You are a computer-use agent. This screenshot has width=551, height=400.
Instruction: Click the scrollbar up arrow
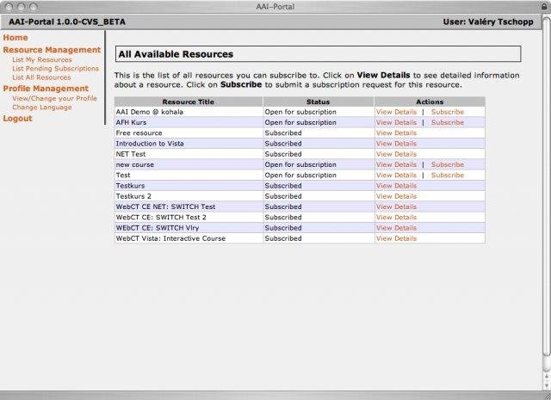pyautogui.click(x=547, y=377)
